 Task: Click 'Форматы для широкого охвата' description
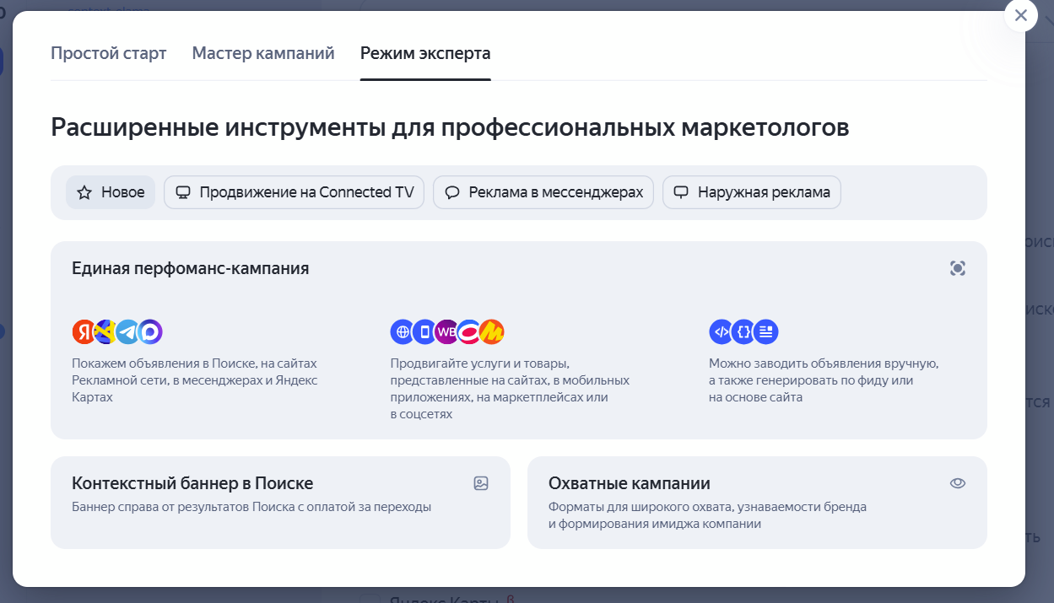coord(707,515)
